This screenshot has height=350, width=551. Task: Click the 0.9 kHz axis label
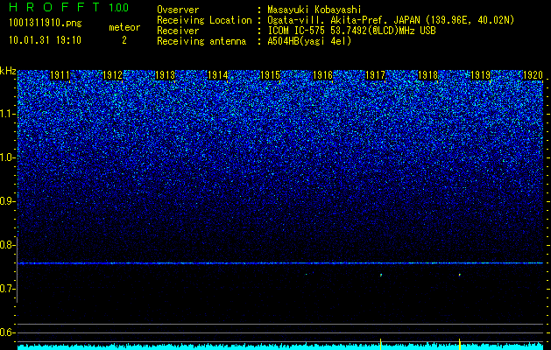pos(8,201)
